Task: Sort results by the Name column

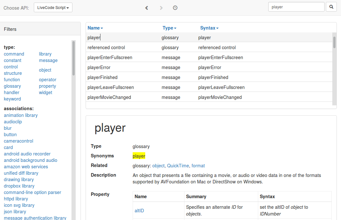Action: (95, 28)
